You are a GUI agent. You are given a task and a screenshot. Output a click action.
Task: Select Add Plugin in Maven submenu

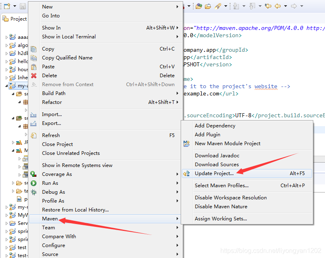point(247,135)
